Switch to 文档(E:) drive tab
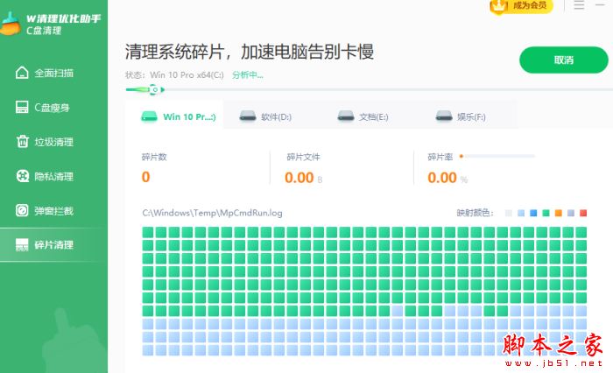Viewport: 613px width, 373px height. click(370, 115)
